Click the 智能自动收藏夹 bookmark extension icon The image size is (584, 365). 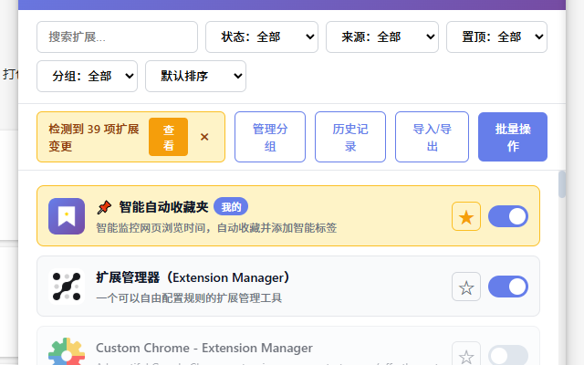pyautogui.click(x=67, y=216)
